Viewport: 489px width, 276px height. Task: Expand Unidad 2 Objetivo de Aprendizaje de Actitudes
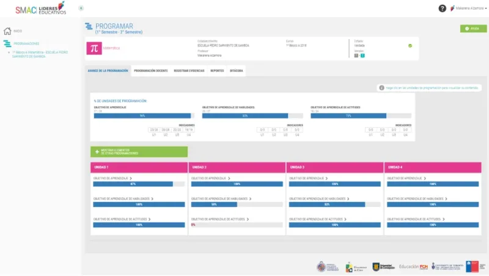tap(248, 219)
